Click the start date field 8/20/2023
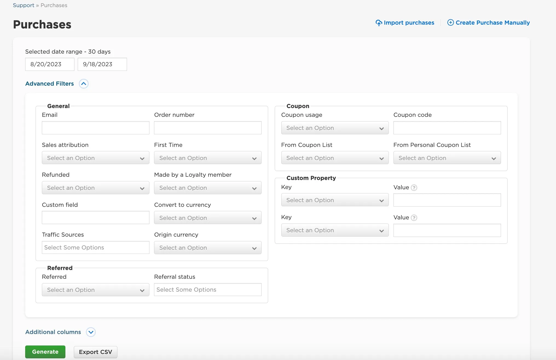The height and width of the screenshot is (360, 556). pos(50,64)
